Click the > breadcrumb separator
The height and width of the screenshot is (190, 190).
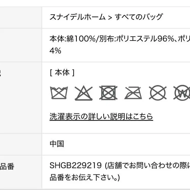pos(110,17)
